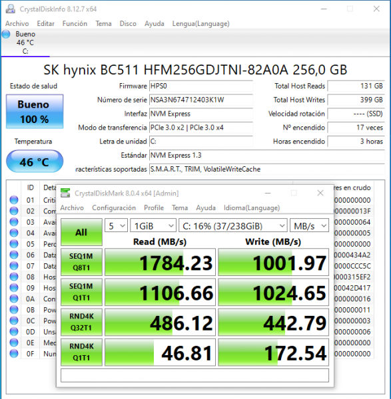Open Tema menu in CrystalDiskInfo

(103, 24)
